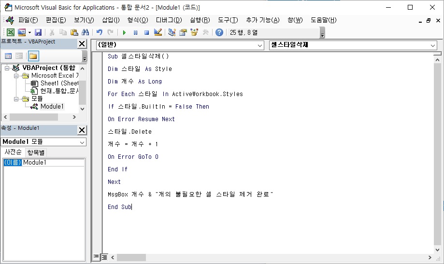Close the Project VBAProject panel

82,43
